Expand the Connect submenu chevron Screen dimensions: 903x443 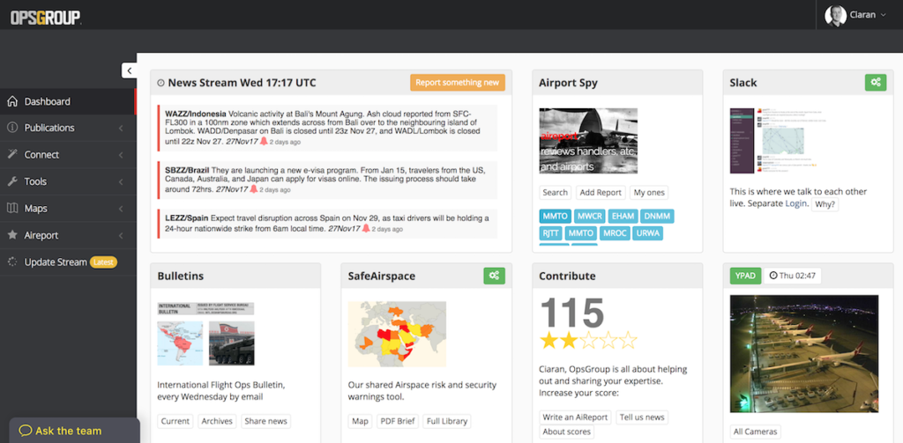click(120, 155)
